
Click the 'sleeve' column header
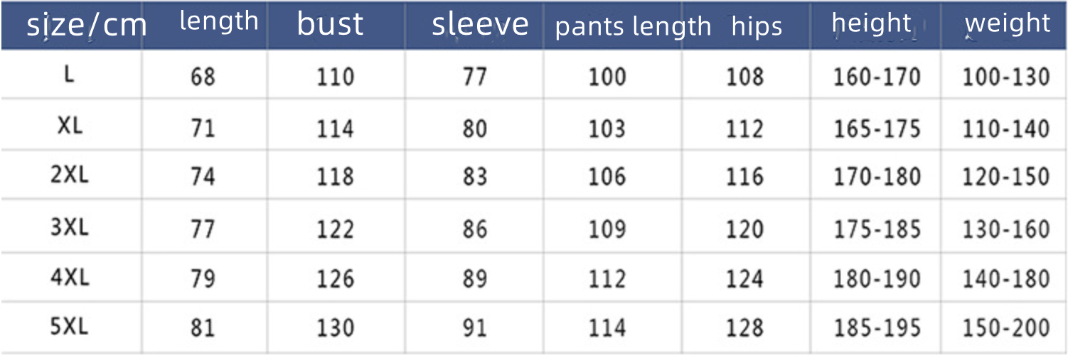(x=480, y=24)
